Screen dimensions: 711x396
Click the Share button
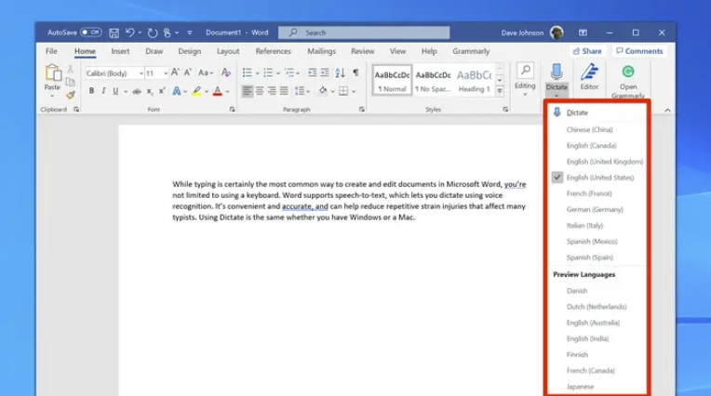click(587, 51)
